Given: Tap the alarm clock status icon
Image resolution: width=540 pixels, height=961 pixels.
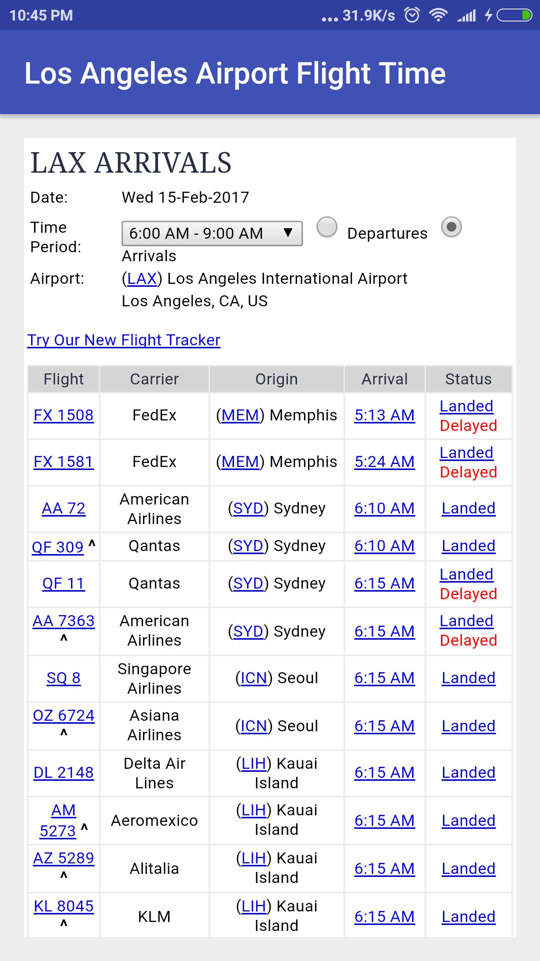Looking at the screenshot, I should (x=412, y=16).
